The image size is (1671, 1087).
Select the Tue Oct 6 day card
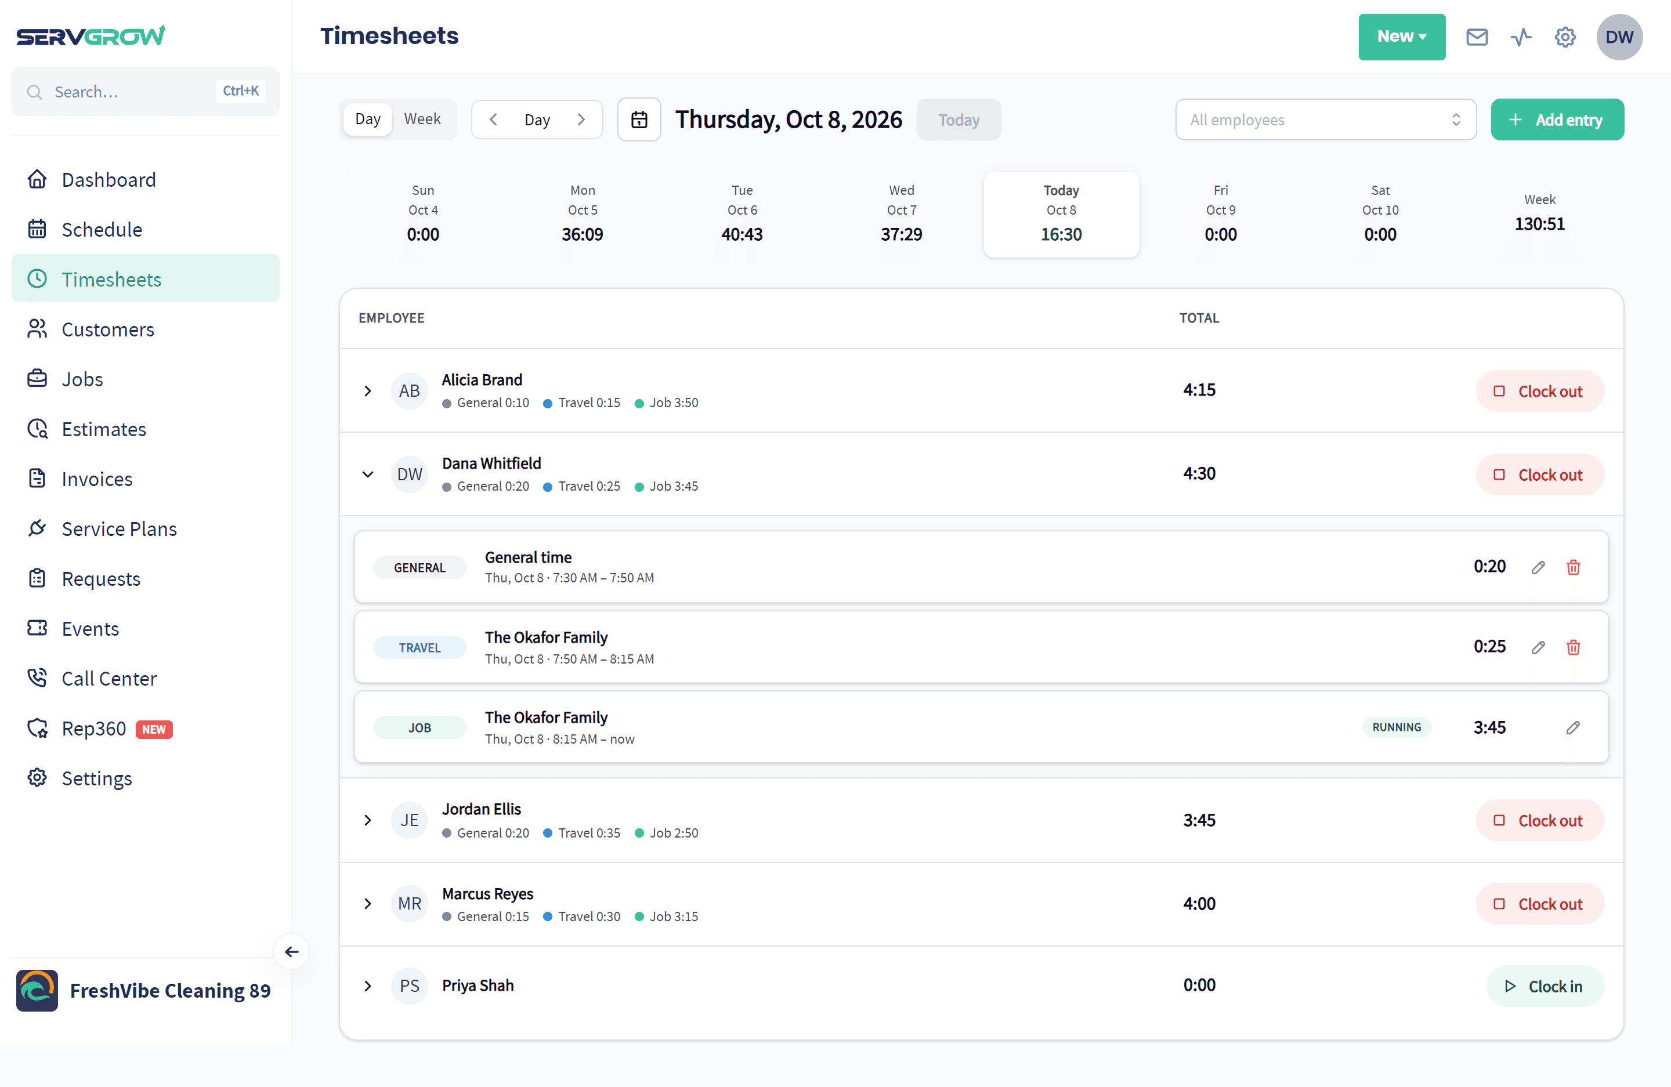(742, 214)
